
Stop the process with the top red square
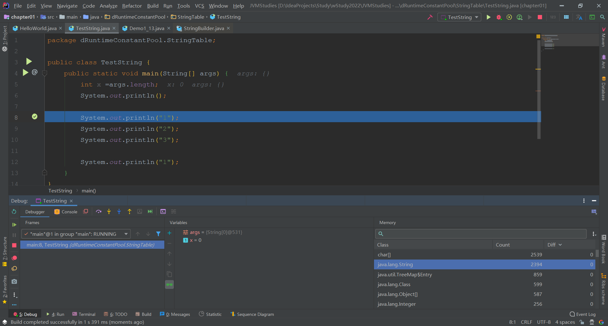[540, 17]
